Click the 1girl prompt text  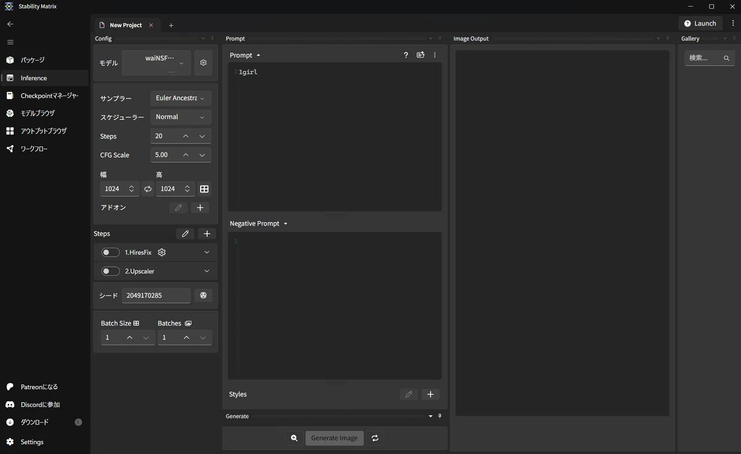click(x=248, y=72)
